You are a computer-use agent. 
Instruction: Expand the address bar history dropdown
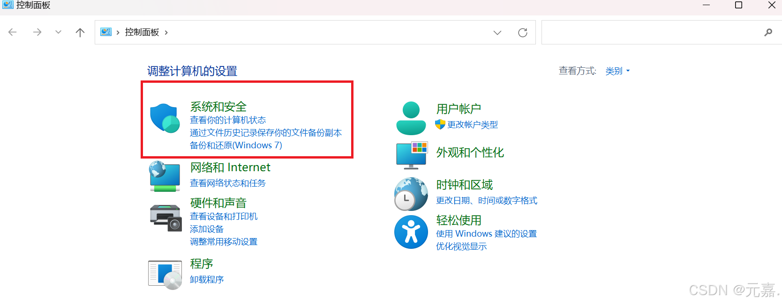pos(497,32)
